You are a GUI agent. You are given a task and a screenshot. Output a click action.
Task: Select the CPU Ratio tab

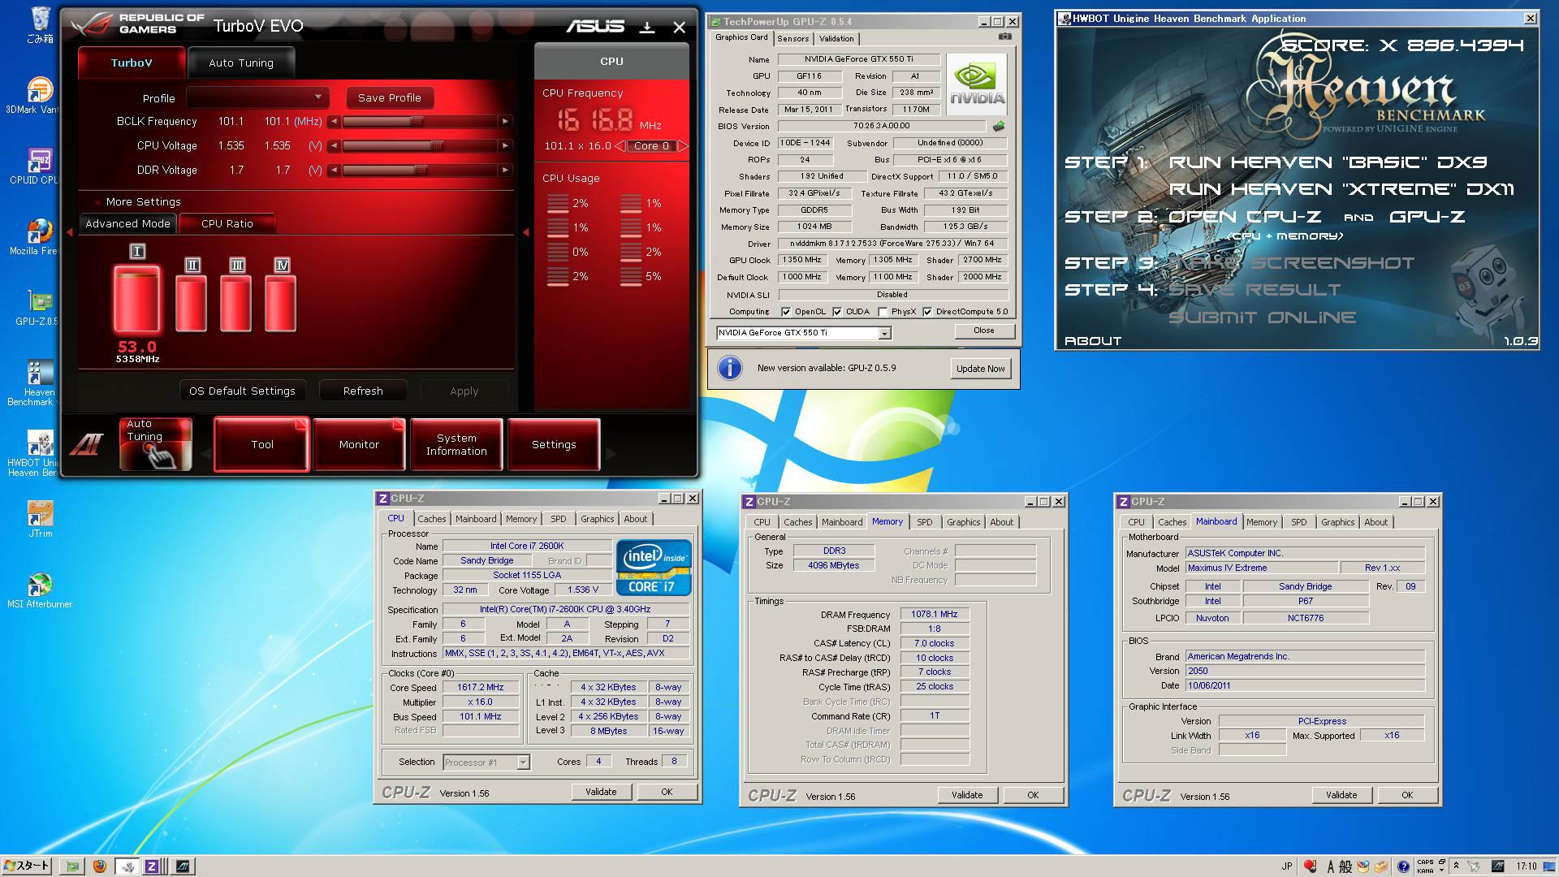[227, 223]
